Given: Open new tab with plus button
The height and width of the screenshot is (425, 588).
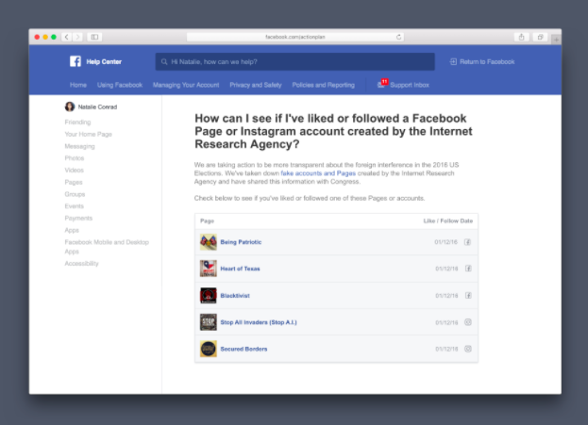Looking at the screenshot, I should 556,39.
